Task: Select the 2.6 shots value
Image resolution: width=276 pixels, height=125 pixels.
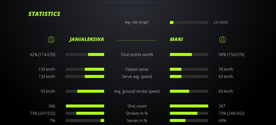Action: point(221,22)
